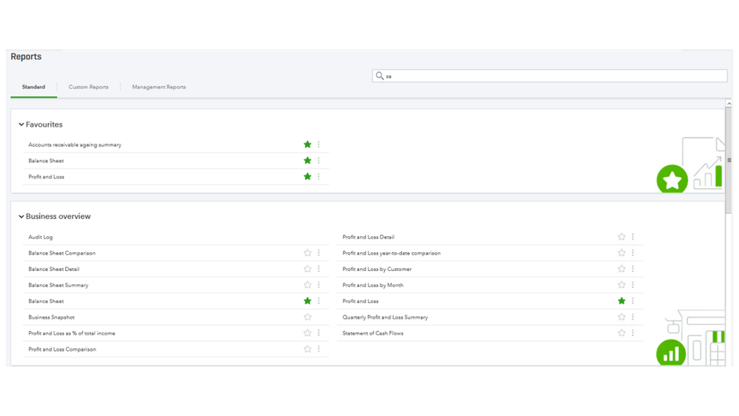Open more options for Balance Sheet Summary
The height and width of the screenshot is (416, 739).
click(319, 285)
